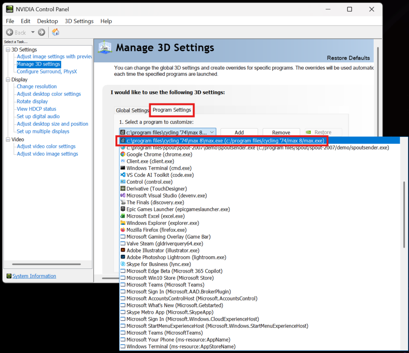Image resolution: width=409 pixels, height=353 pixels.
Task: Click the Microsoft Excel icon in the list
Action: (x=123, y=216)
